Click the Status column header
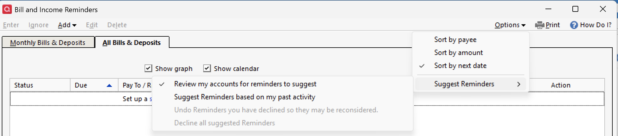618x136 pixels. [x=40, y=85]
